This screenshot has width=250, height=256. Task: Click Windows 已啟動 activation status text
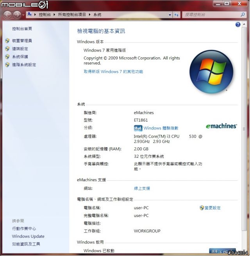point(99,251)
